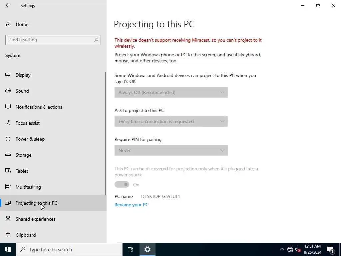The height and width of the screenshot is (256, 341).
Task: Select Display in the System menu
Action: click(53, 75)
